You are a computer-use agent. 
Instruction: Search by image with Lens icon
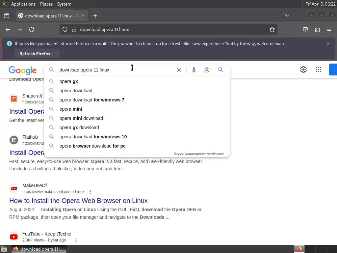207,70
